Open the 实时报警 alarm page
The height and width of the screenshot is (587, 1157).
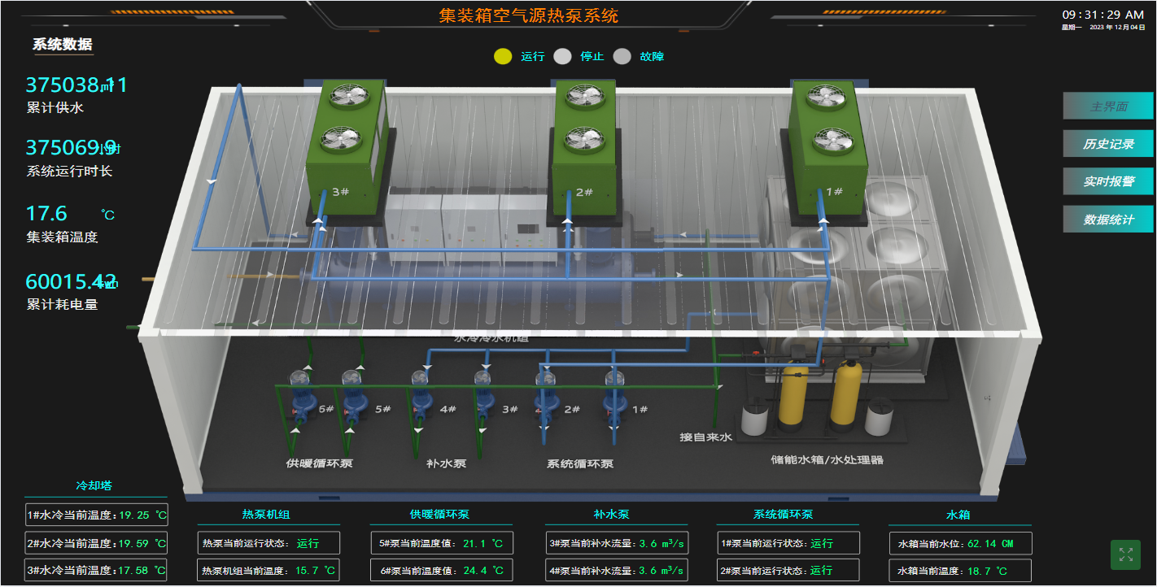(1108, 181)
